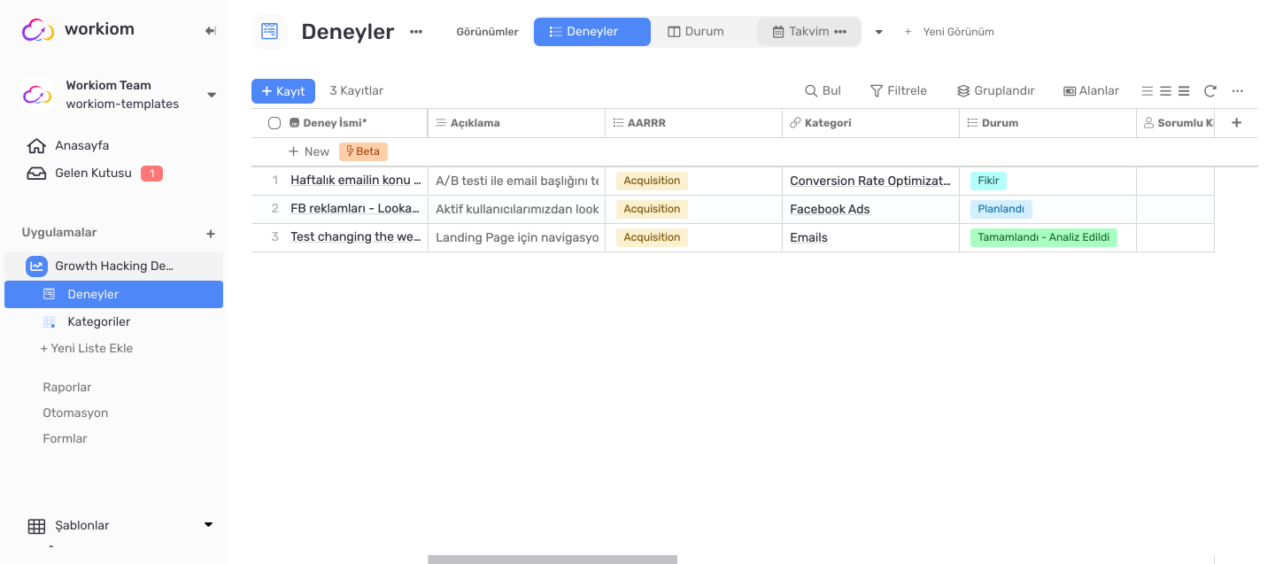Check the select-all records checkbox
The height and width of the screenshot is (564, 1275).
(274, 122)
